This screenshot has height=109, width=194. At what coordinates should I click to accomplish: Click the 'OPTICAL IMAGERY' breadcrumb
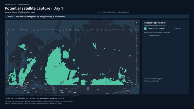[24, 4]
